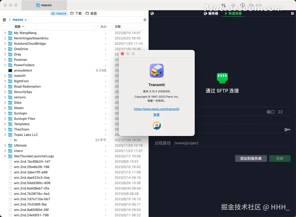Viewport: 296px width, 217px height.
Task: Sort by the 大小 column header
Action: [103, 27]
